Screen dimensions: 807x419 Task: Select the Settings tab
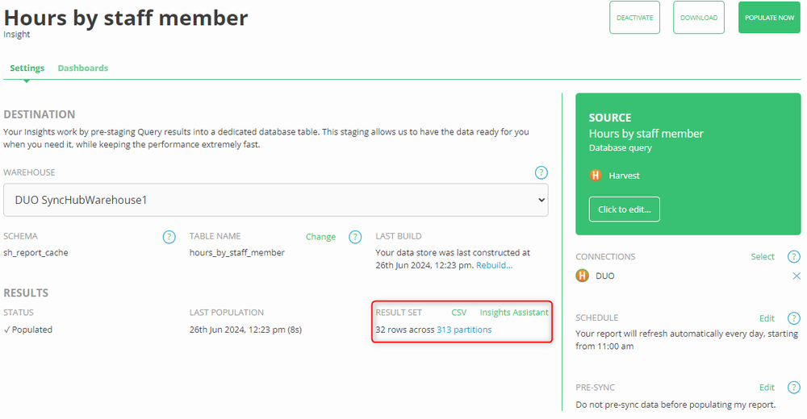coord(27,68)
